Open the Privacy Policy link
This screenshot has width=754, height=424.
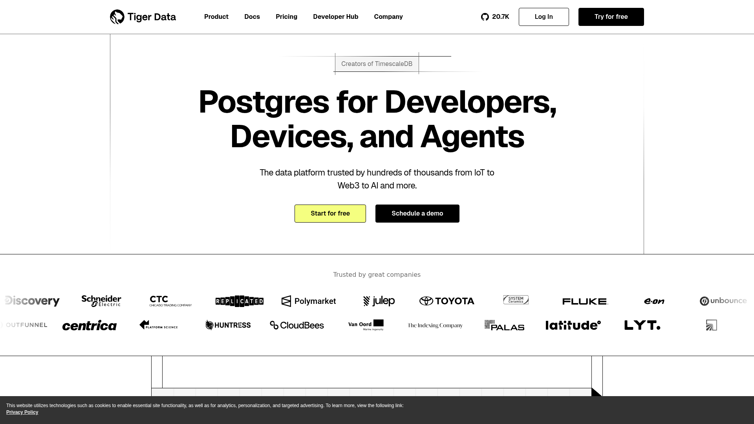tap(22, 412)
